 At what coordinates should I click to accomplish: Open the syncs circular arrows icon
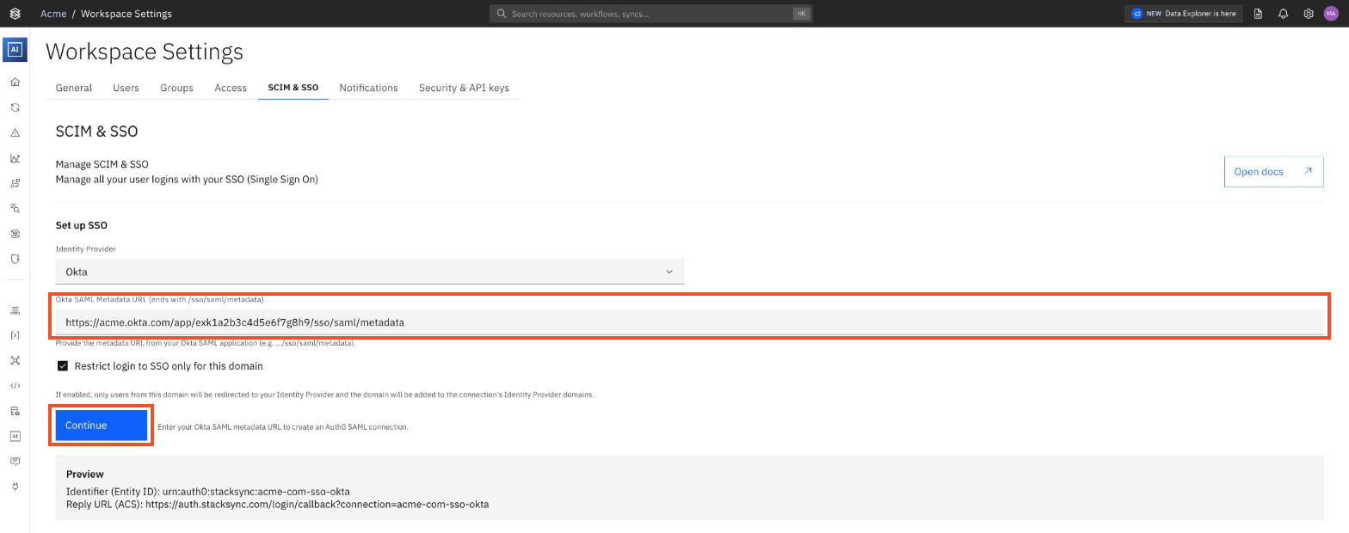[x=15, y=107]
